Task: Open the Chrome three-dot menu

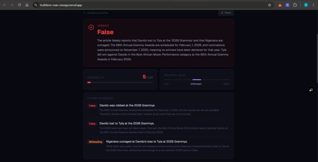Action: pyautogui.click(x=313, y=5)
